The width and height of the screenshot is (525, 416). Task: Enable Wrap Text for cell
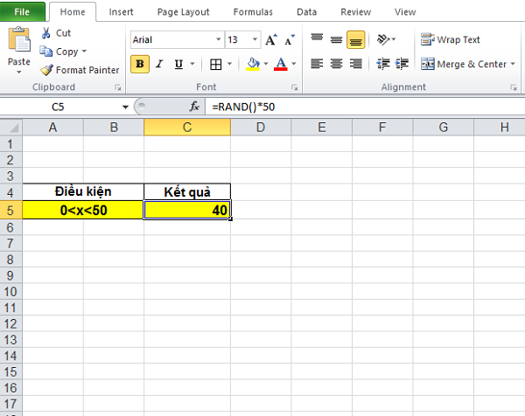[x=451, y=39]
